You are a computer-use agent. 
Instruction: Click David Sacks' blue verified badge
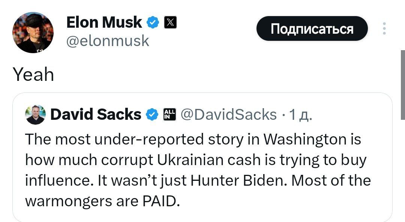click(x=151, y=115)
